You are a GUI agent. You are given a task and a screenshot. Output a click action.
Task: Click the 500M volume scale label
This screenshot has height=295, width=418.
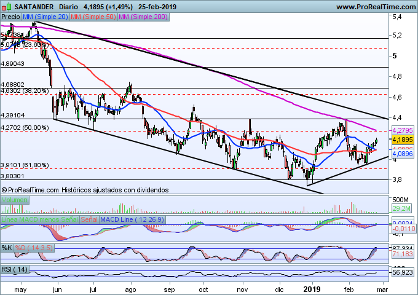pos(401,200)
